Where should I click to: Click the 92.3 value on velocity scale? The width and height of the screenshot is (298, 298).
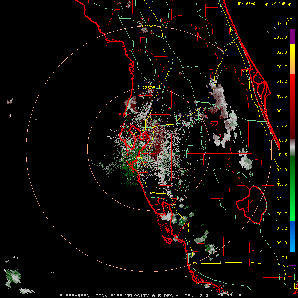[x=282, y=52]
